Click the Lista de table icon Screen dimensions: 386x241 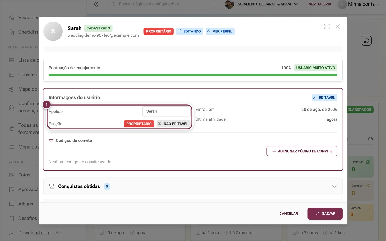12,60
